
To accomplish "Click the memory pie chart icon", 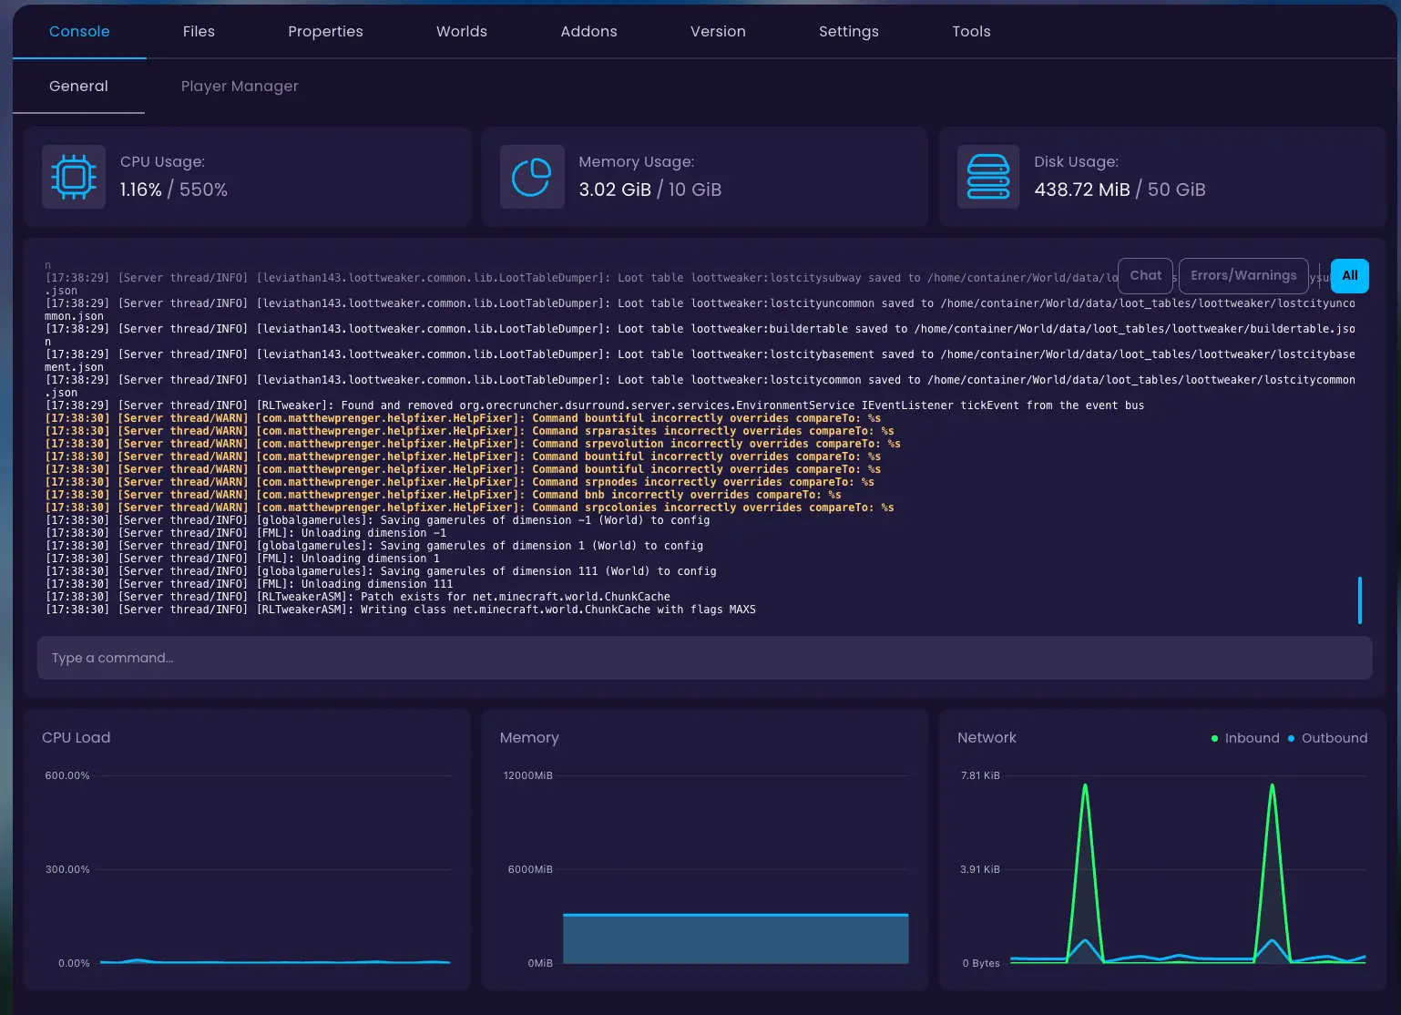I will (531, 177).
